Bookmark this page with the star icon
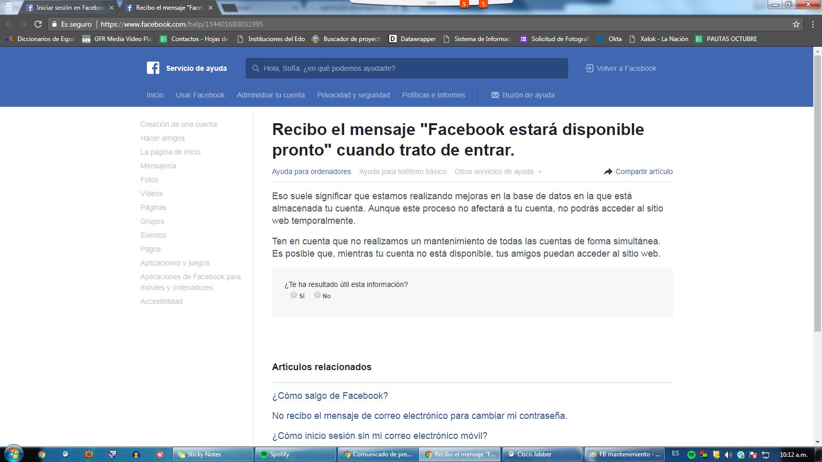 [796, 24]
